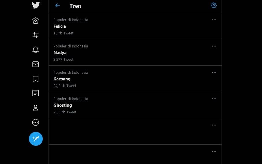Image resolution: width=262 pixels, height=164 pixels.
Task: Click the Twitter bird logo
Action: pyautogui.click(x=36, y=5)
